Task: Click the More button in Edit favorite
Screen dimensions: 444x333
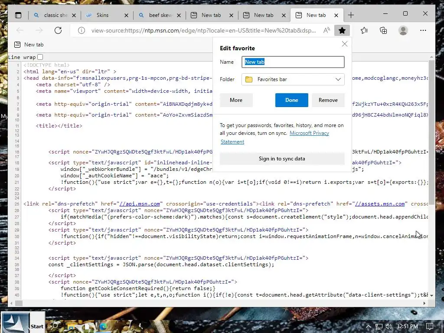Action: [236, 100]
